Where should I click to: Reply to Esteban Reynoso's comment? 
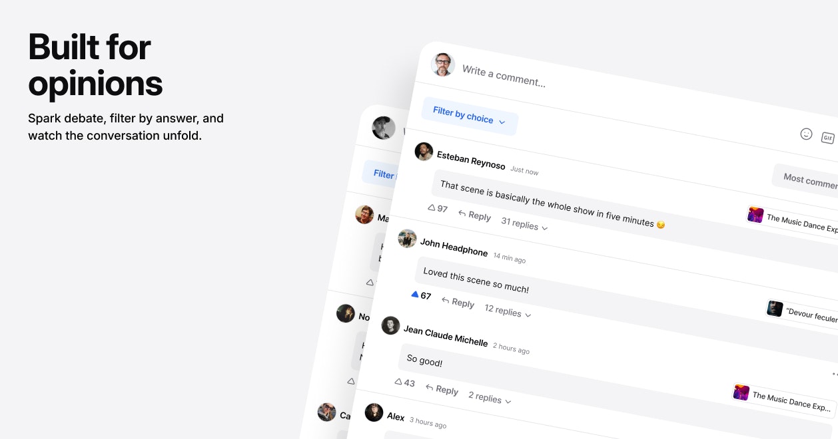pos(474,215)
